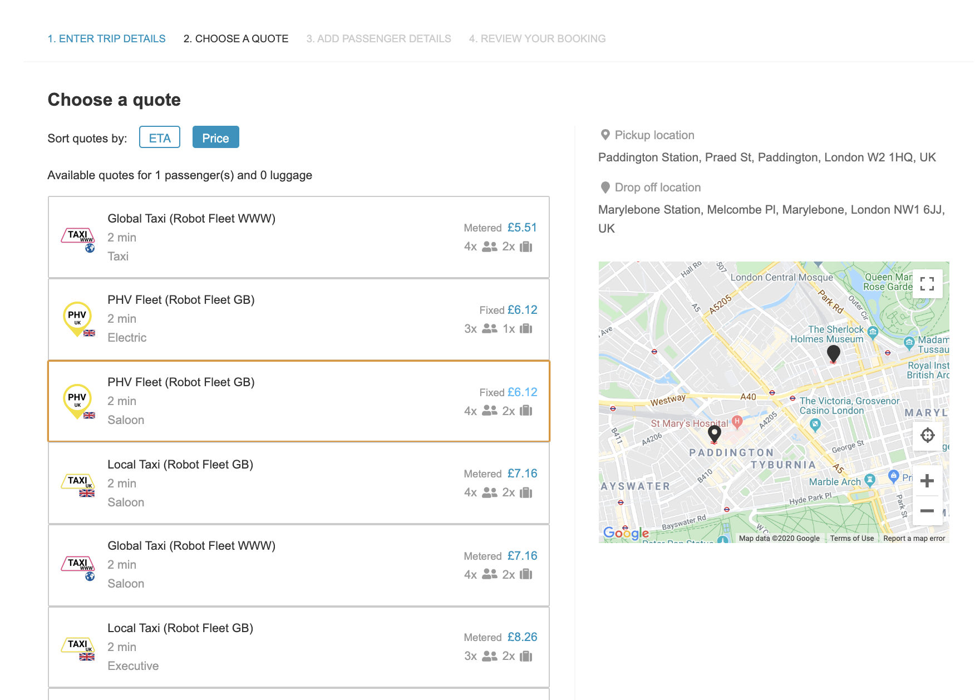Click luggage icon on the Electric quote

(526, 328)
